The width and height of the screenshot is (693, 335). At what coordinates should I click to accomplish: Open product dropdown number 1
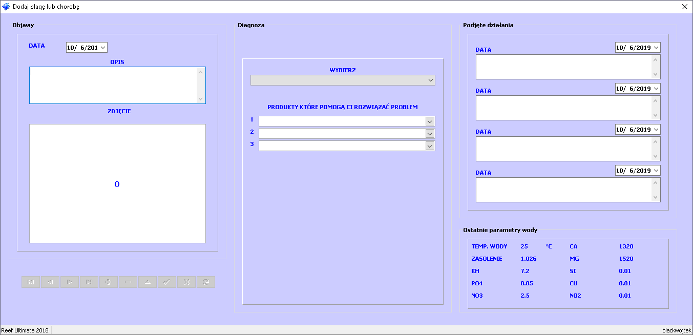coord(430,121)
